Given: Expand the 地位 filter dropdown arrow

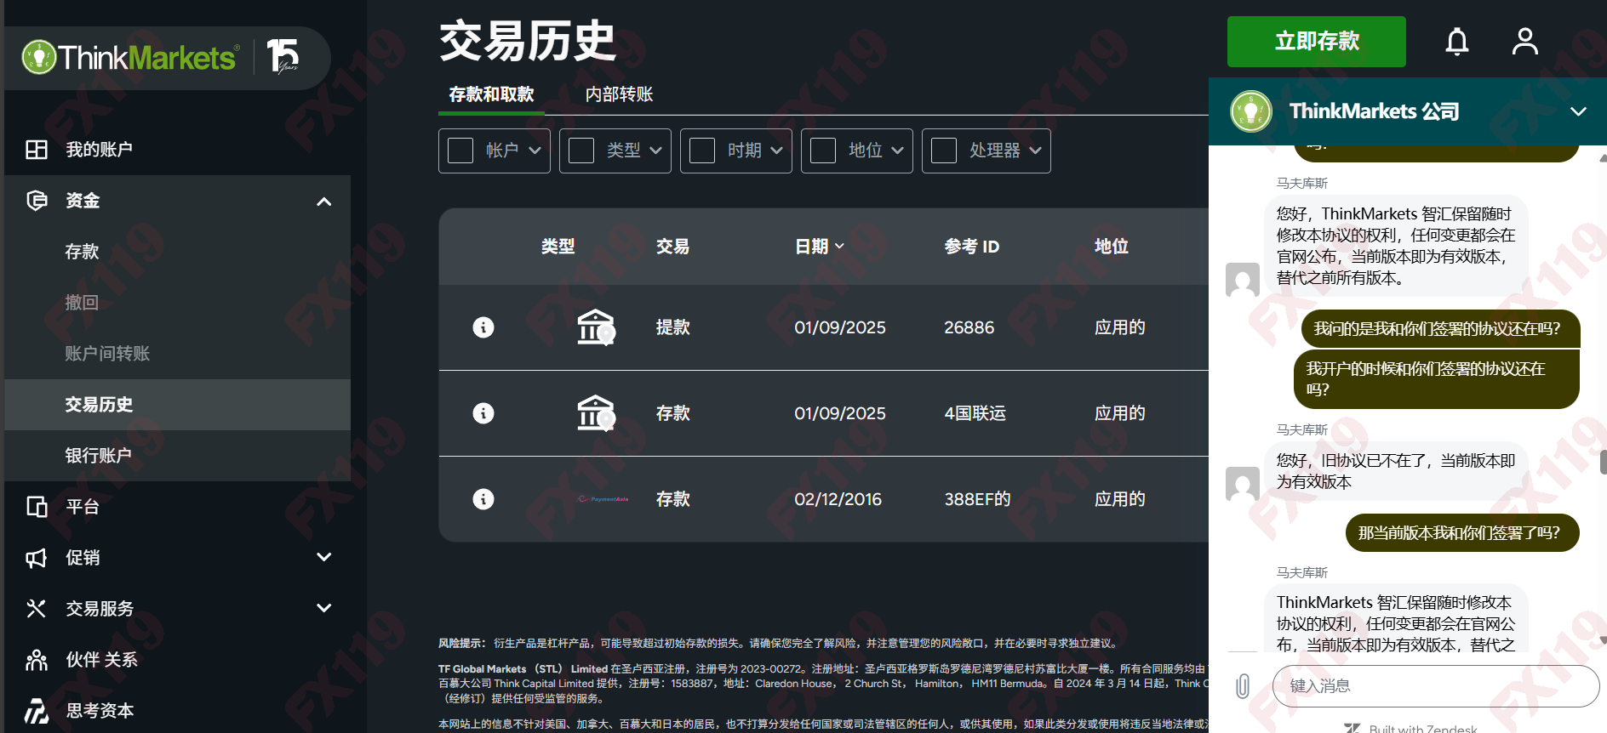Looking at the screenshot, I should point(897,151).
